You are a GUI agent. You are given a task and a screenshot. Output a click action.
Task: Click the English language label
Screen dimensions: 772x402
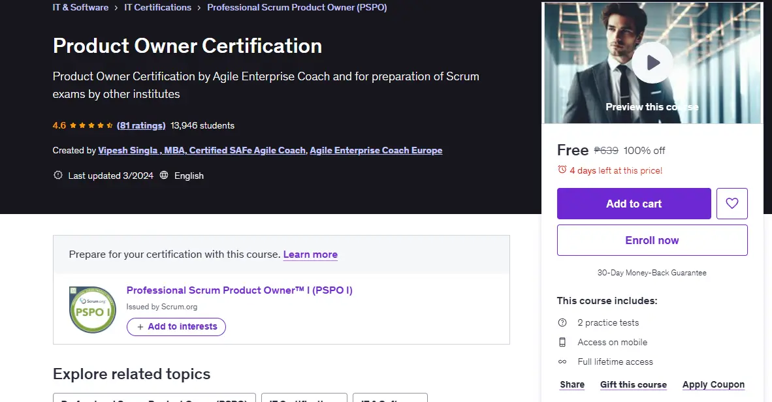(189, 176)
